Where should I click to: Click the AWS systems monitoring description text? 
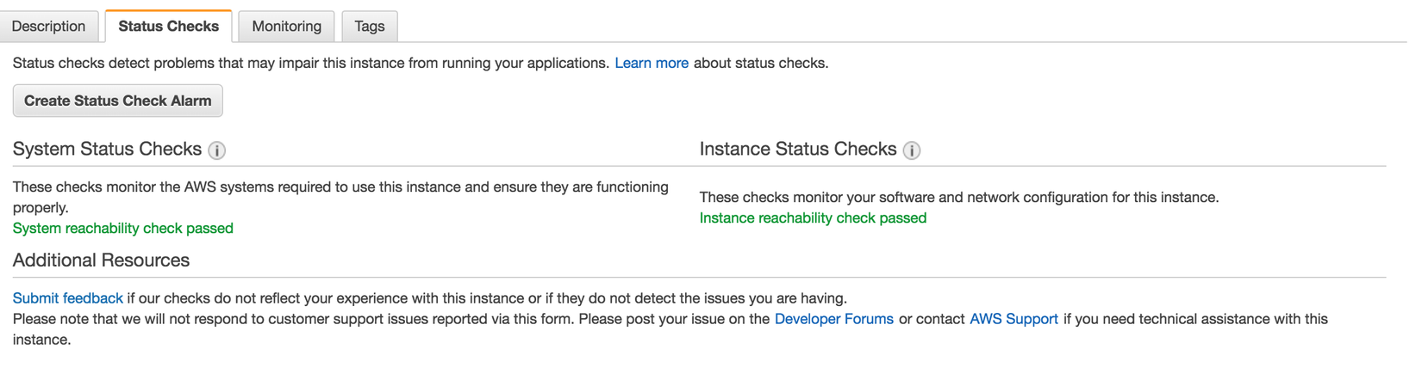tap(340, 187)
